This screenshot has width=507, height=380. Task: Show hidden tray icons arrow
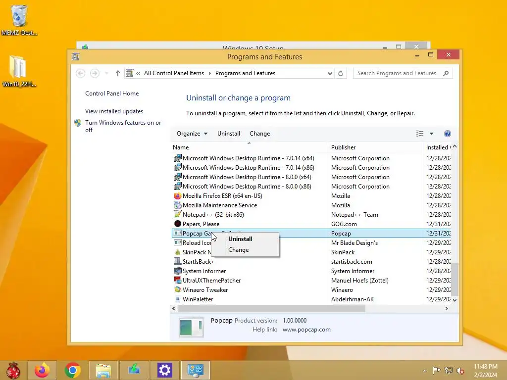pyautogui.click(x=424, y=371)
